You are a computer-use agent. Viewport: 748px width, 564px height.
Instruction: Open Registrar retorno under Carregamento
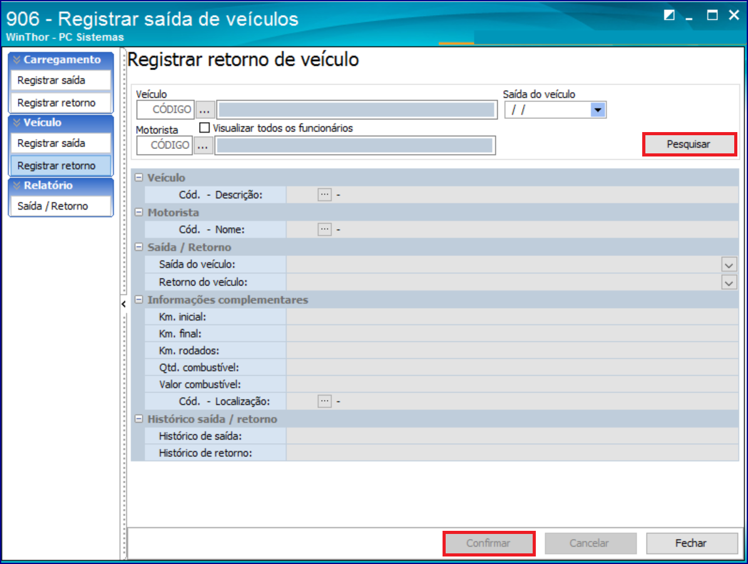pyautogui.click(x=61, y=103)
